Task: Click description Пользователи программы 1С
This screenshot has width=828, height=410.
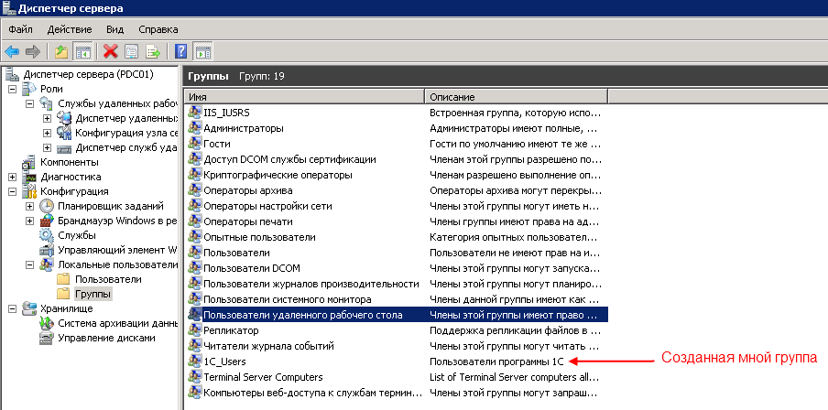Action: coord(497,362)
